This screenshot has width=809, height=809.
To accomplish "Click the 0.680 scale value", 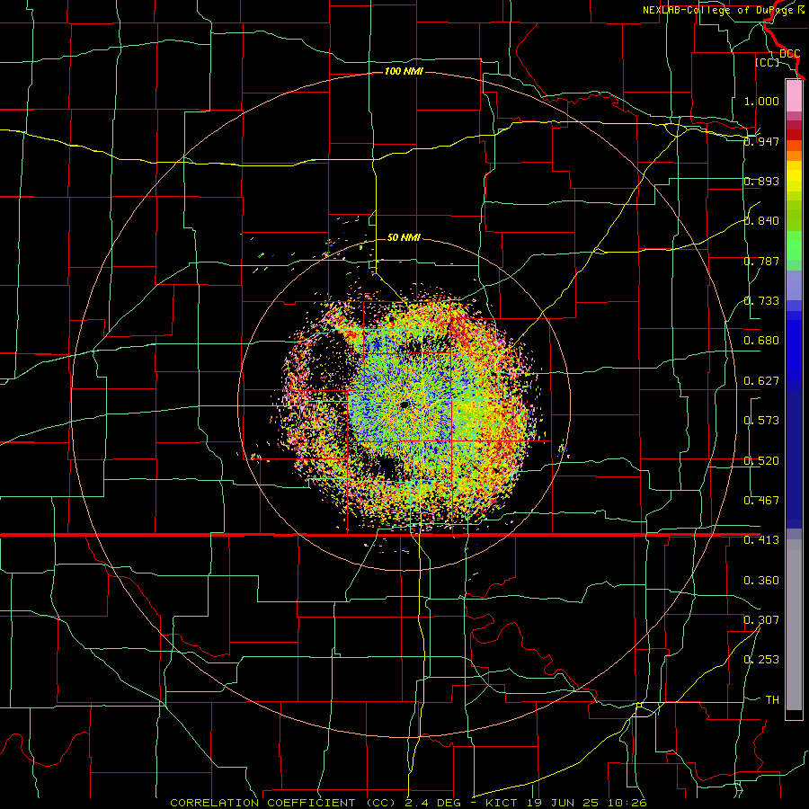I will click(x=761, y=341).
